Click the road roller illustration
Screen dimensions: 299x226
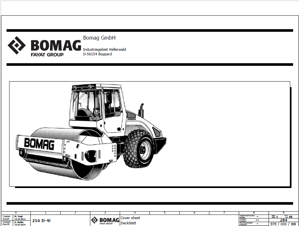[91, 132]
